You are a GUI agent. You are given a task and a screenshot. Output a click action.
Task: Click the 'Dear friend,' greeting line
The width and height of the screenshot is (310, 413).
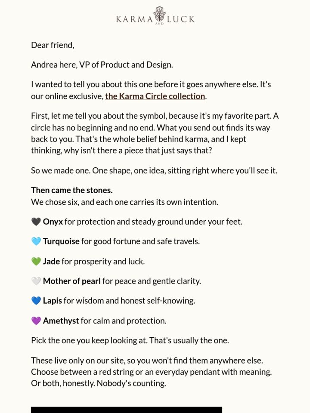pos(53,45)
